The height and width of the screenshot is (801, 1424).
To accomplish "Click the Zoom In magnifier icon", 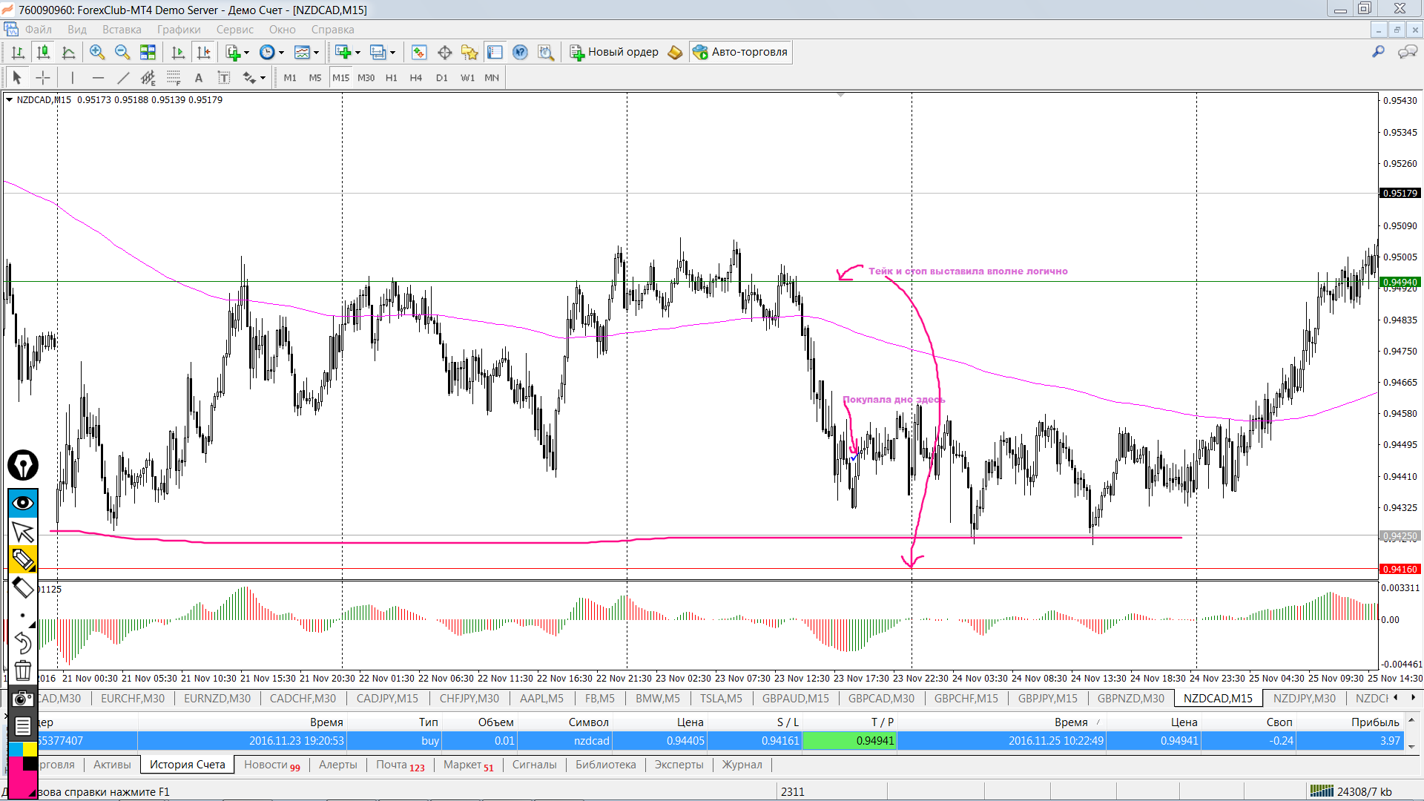I will [97, 52].
